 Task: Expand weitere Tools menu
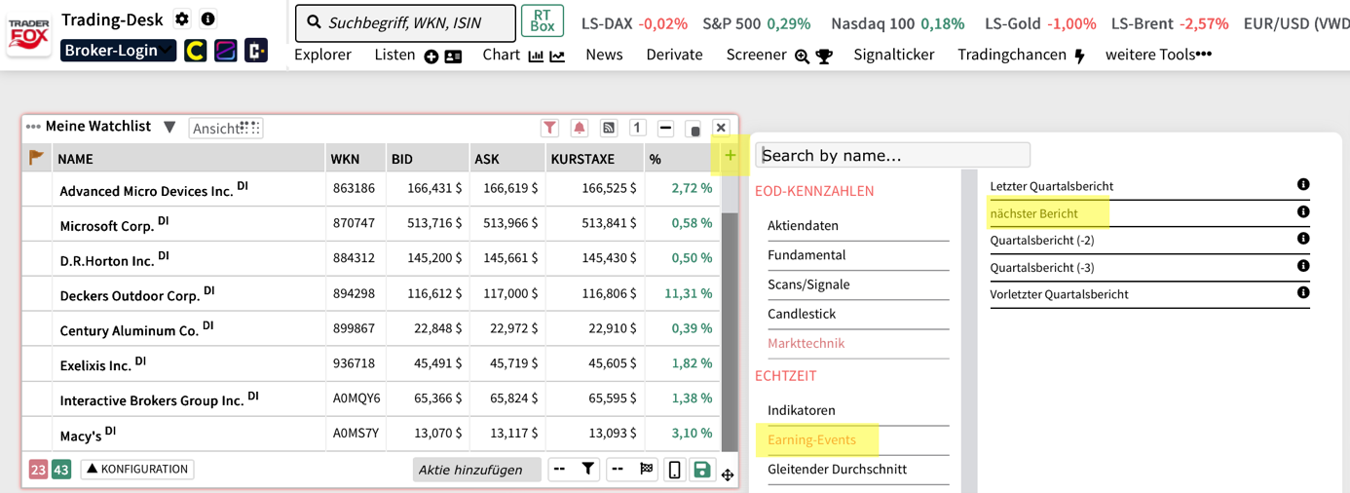[x=1158, y=55]
